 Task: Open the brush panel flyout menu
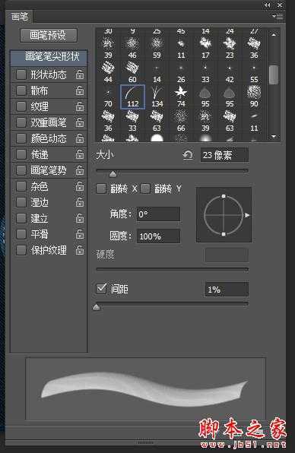click(278, 17)
